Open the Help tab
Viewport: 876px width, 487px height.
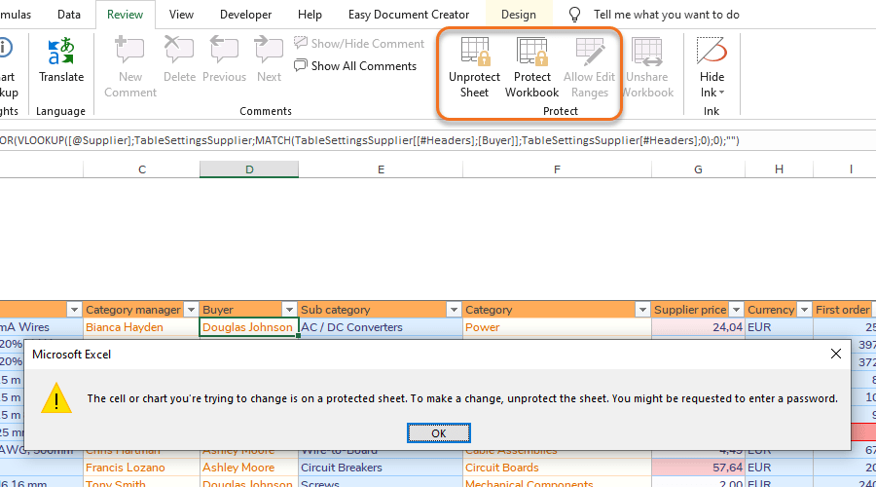pyautogui.click(x=310, y=15)
